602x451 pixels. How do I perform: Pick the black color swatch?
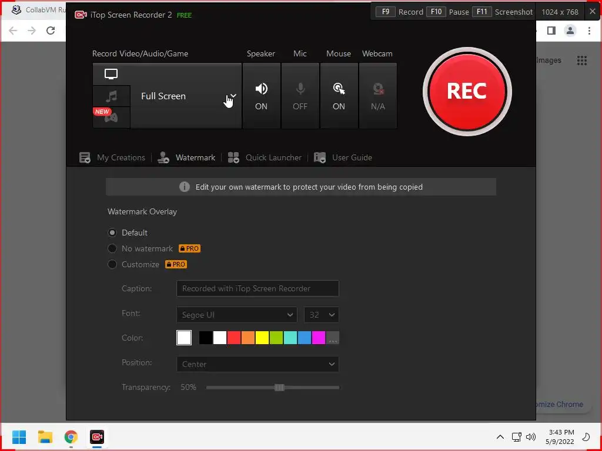(206, 338)
